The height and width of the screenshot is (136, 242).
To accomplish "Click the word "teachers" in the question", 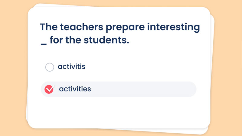I will 81,27.
